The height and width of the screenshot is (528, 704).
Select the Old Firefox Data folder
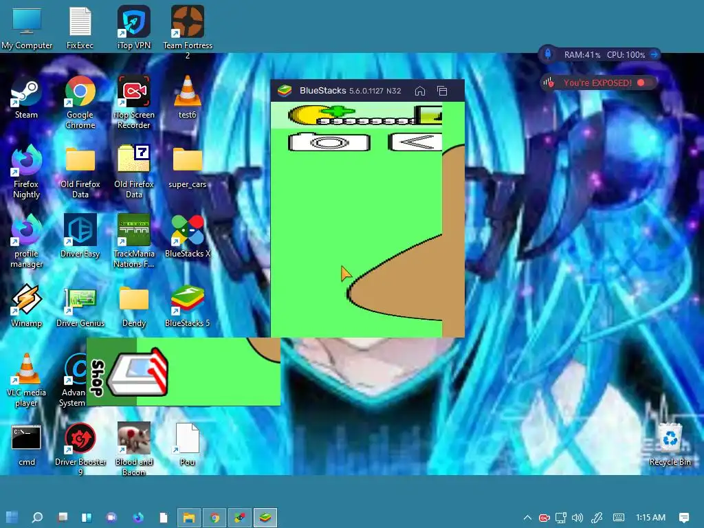click(x=80, y=171)
